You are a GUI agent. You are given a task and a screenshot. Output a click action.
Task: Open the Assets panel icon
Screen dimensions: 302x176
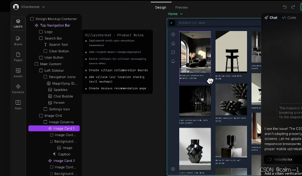click(18, 70)
